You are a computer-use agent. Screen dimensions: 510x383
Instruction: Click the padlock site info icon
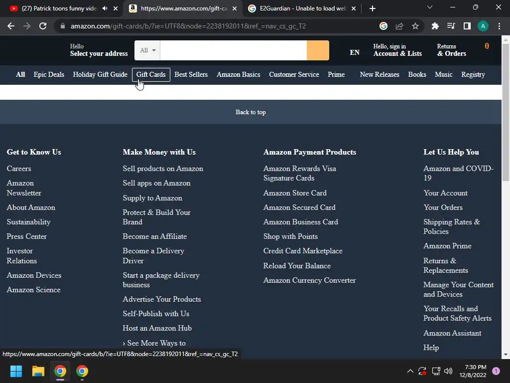tap(62, 26)
